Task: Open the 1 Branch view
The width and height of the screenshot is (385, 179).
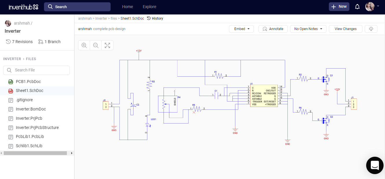Action: 49,41
